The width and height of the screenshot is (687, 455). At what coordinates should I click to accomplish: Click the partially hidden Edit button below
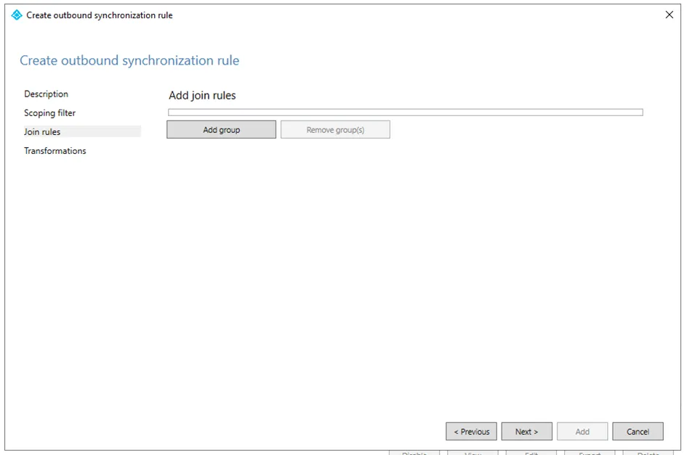click(531, 453)
